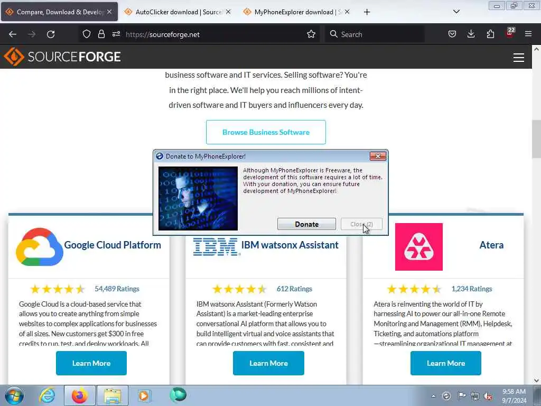Click the hacker image in the donate dialog

tap(198, 199)
